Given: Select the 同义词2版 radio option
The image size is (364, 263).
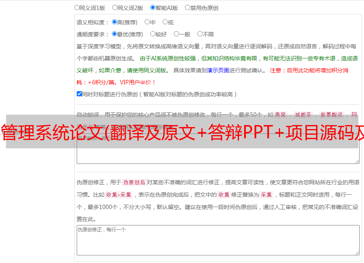Looking at the screenshot, I should (x=115, y=8).
